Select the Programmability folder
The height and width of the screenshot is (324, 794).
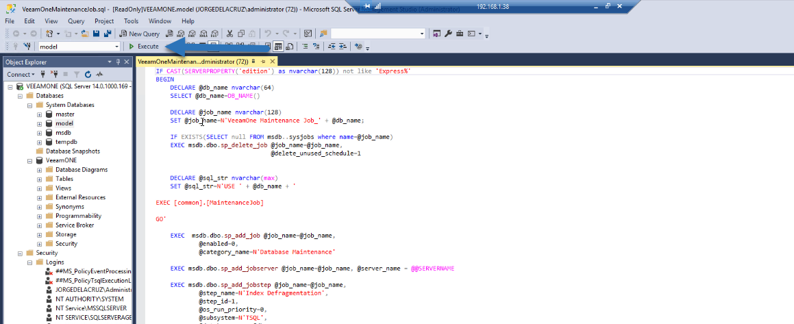(x=79, y=216)
